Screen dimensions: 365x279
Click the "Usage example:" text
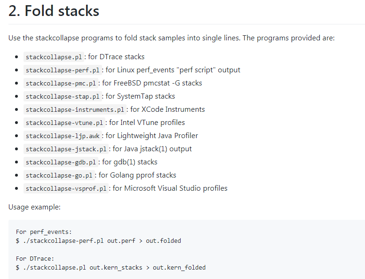(x=34, y=207)
